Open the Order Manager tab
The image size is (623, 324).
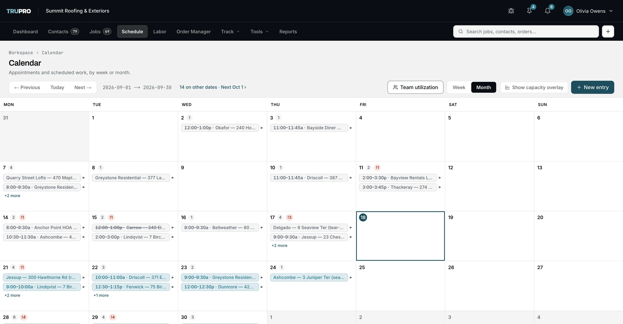point(194,31)
